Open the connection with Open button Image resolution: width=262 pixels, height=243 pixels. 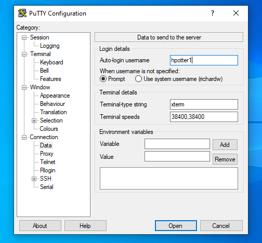176,226
